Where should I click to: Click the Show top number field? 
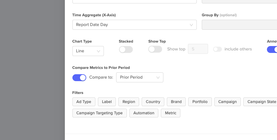pos(198,49)
